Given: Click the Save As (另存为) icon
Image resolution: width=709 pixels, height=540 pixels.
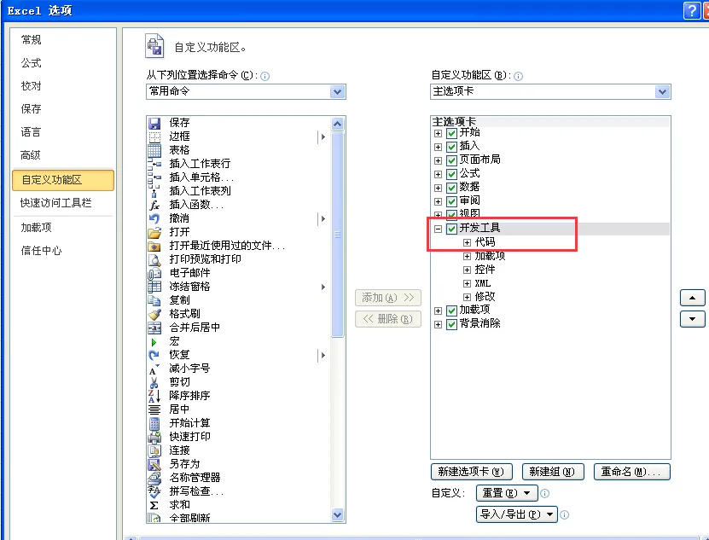Looking at the screenshot, I should tap(154, 464).
